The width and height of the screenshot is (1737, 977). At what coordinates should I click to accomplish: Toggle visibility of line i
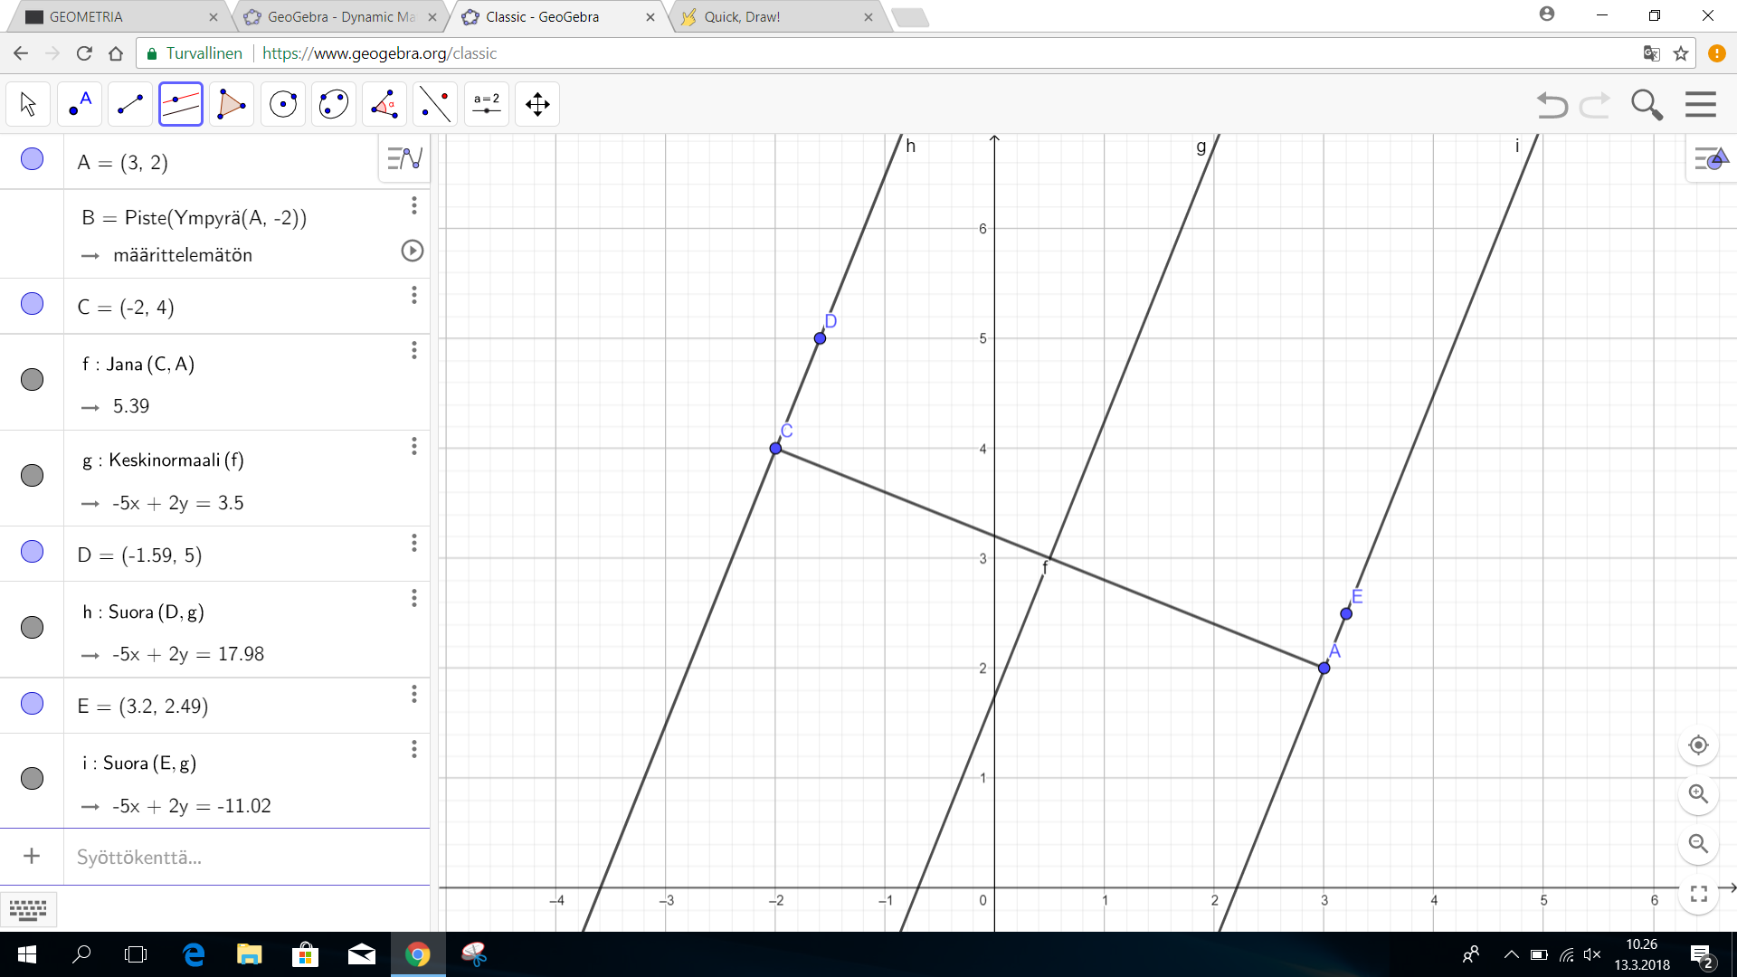pyautogui.click(x=32, y=778)
